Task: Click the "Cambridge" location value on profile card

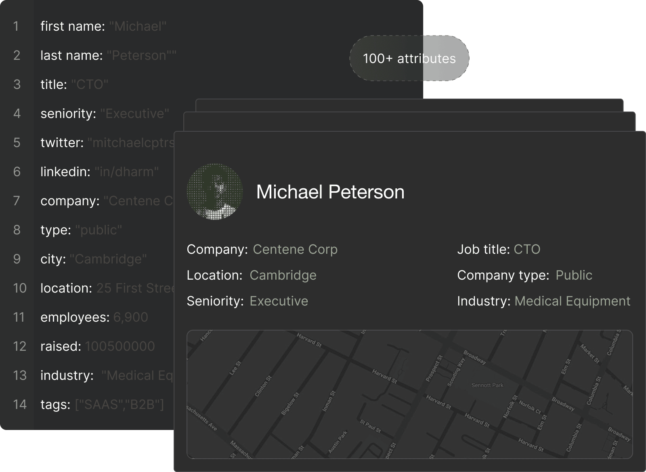Action: pos(283,275)
